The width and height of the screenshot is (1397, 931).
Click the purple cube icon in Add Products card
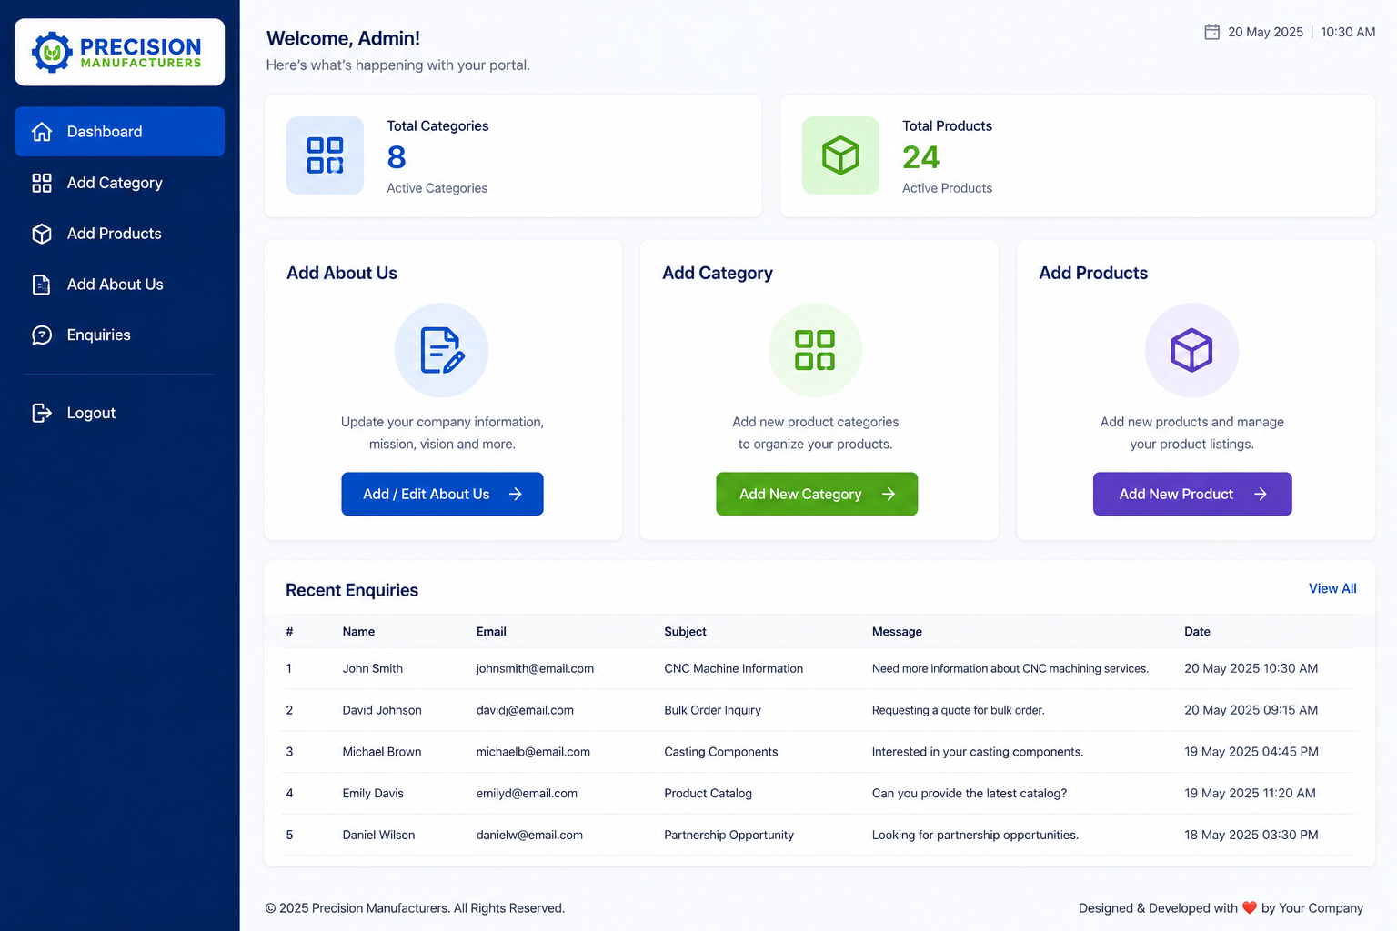(1191, 350)
